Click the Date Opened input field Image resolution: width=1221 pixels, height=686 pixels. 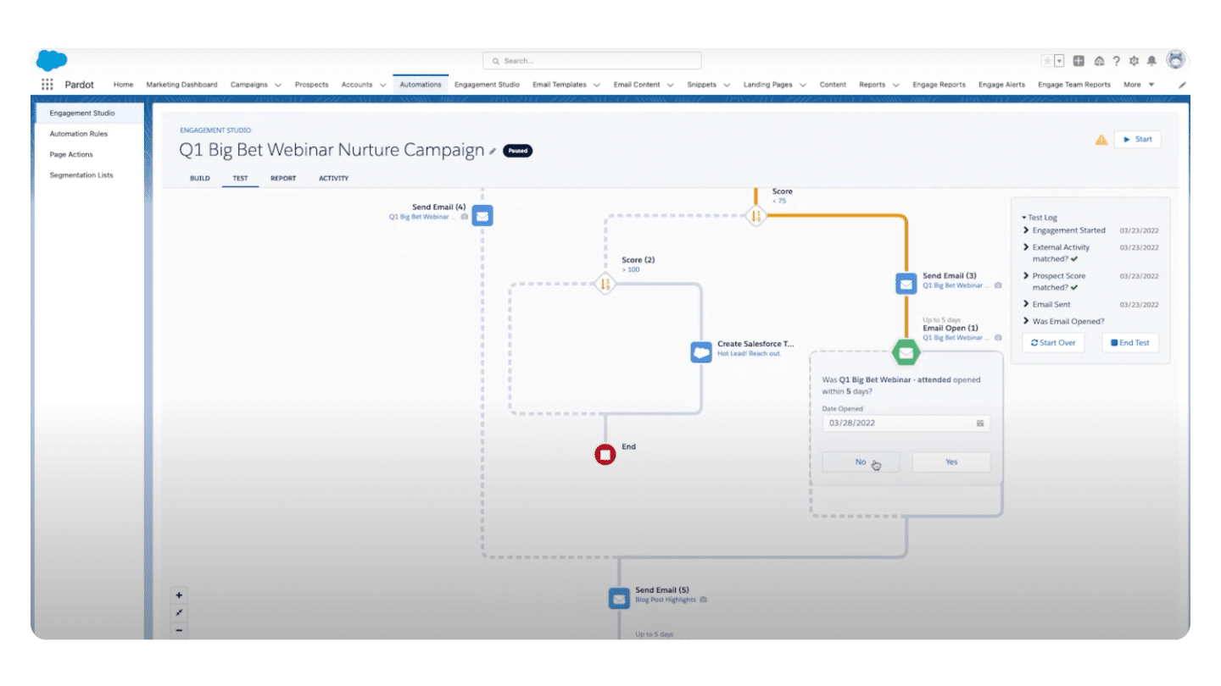click(x=906, y=423)
